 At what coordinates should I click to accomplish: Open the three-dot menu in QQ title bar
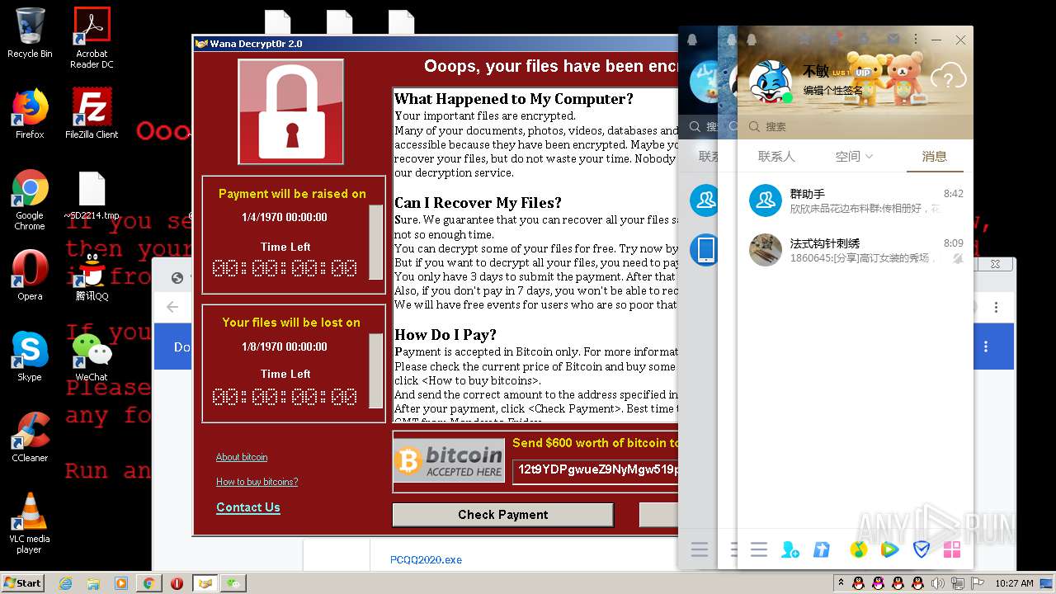(x=916, y=39)
